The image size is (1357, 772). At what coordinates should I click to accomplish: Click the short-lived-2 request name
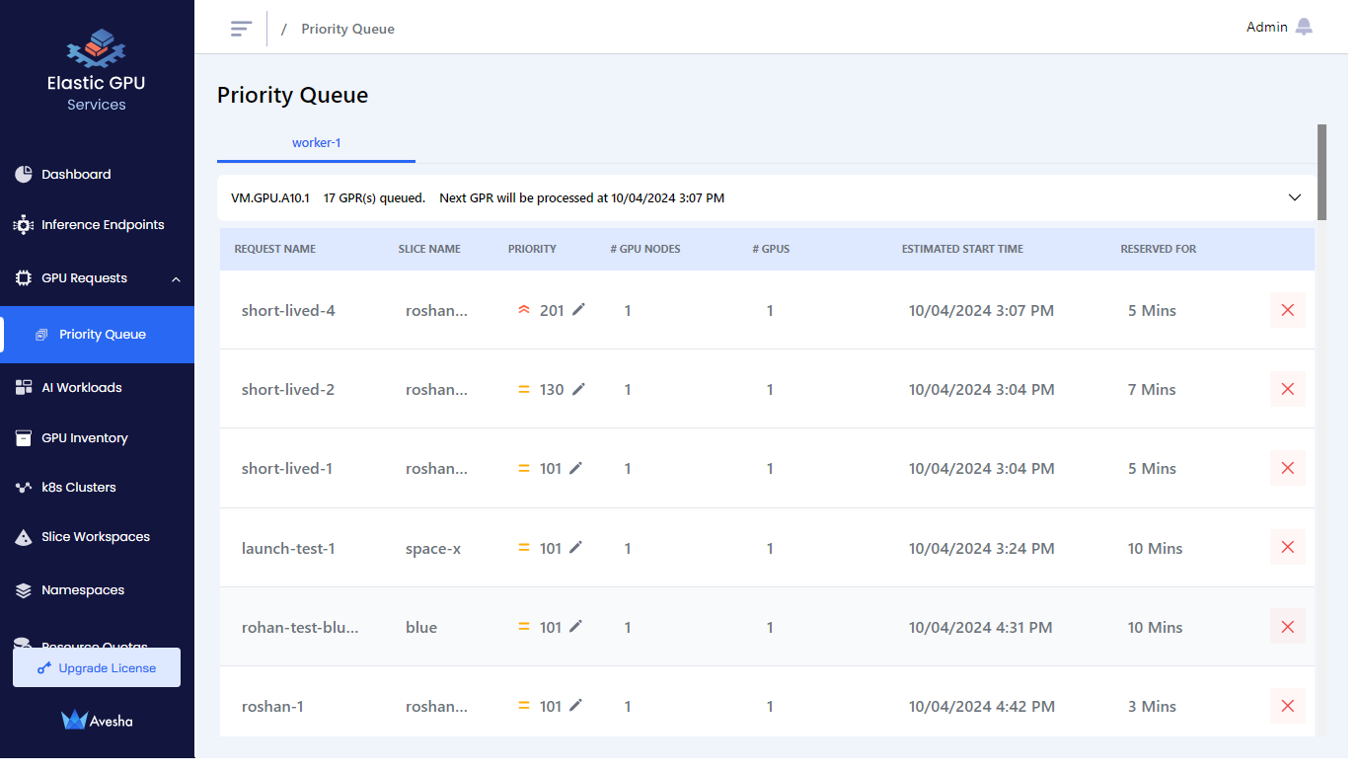[288, 390]
